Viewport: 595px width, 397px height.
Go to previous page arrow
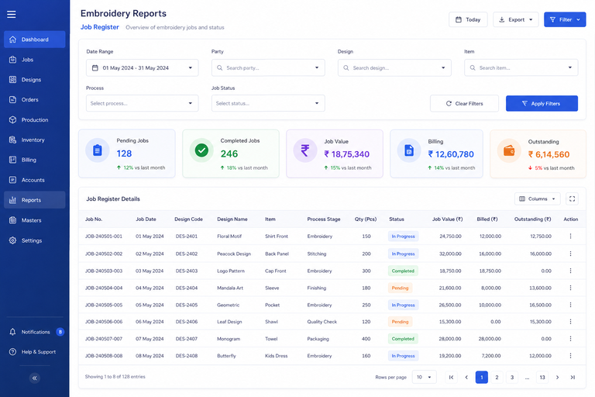pyautogui.click(x=466, y=378)
